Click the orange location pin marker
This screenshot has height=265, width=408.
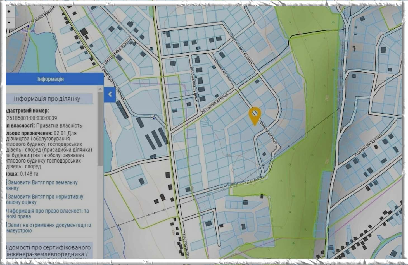pos(255,116)
